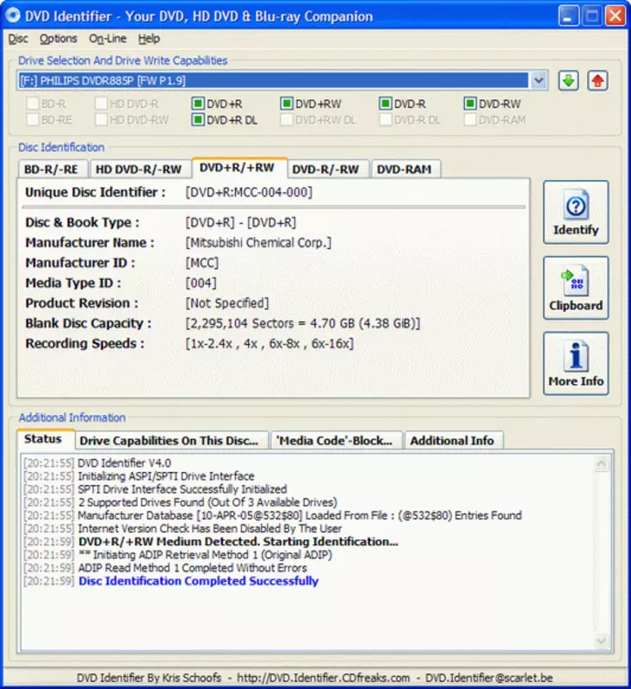Image resolution: width=631 pixels, height=689 pixels.
Task: Select the PHILIPS DVDR885P drive combo box
Action: (x=281, y=81)
